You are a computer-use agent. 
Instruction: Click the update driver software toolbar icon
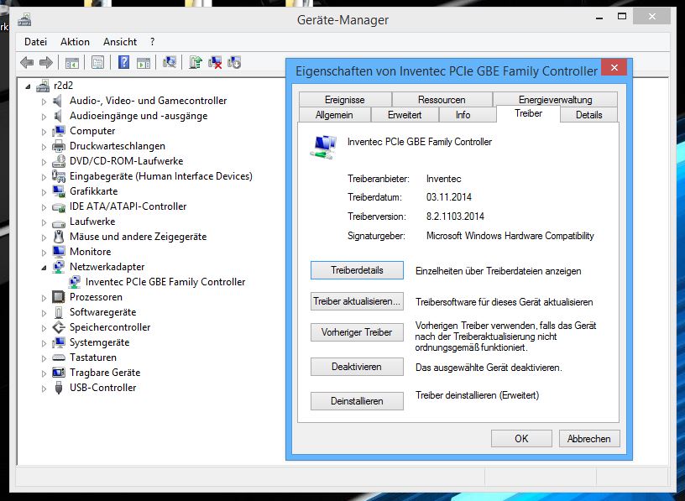pos(196,62)
